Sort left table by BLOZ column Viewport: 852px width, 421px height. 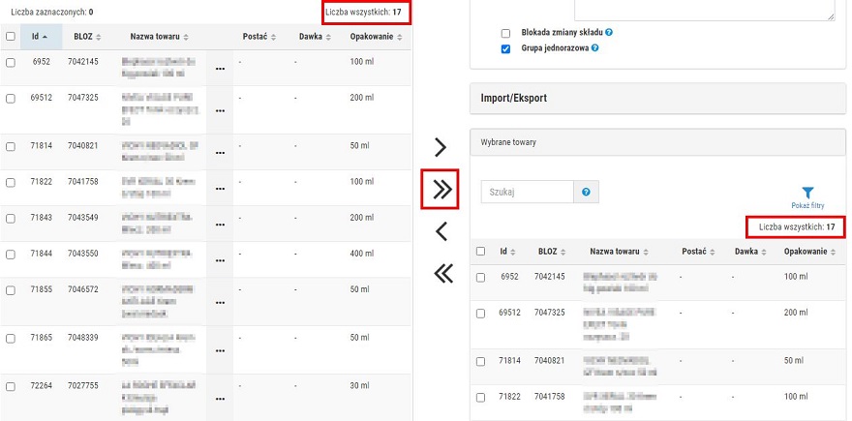pyautogui.click(x=87, y=37)
